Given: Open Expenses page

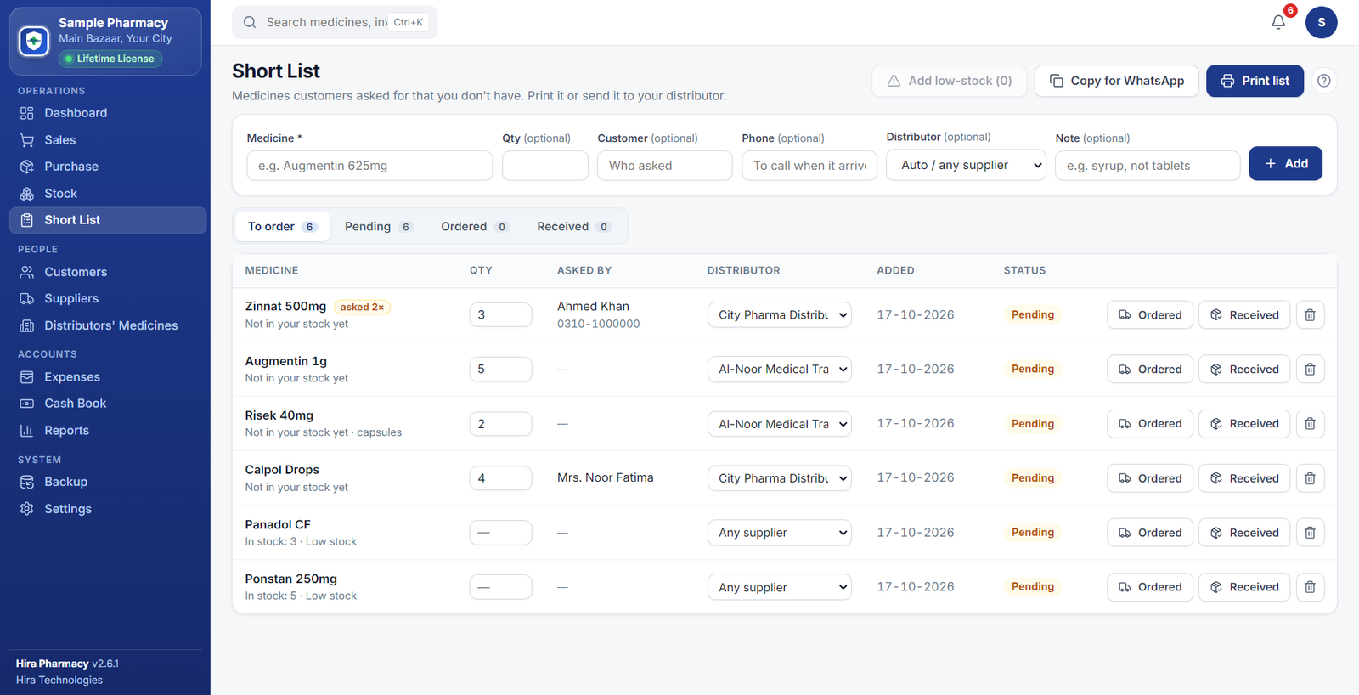Looking at the screenshot, I should tap(108, 377).
